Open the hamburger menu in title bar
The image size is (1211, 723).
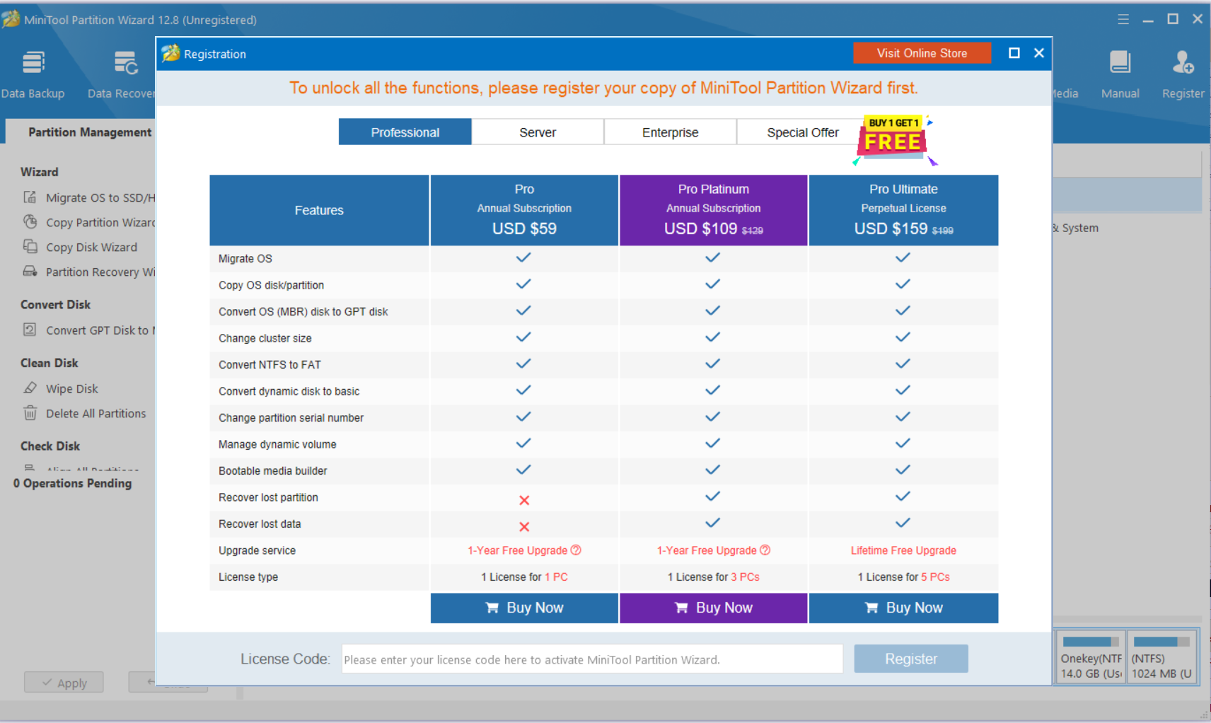1123,19
